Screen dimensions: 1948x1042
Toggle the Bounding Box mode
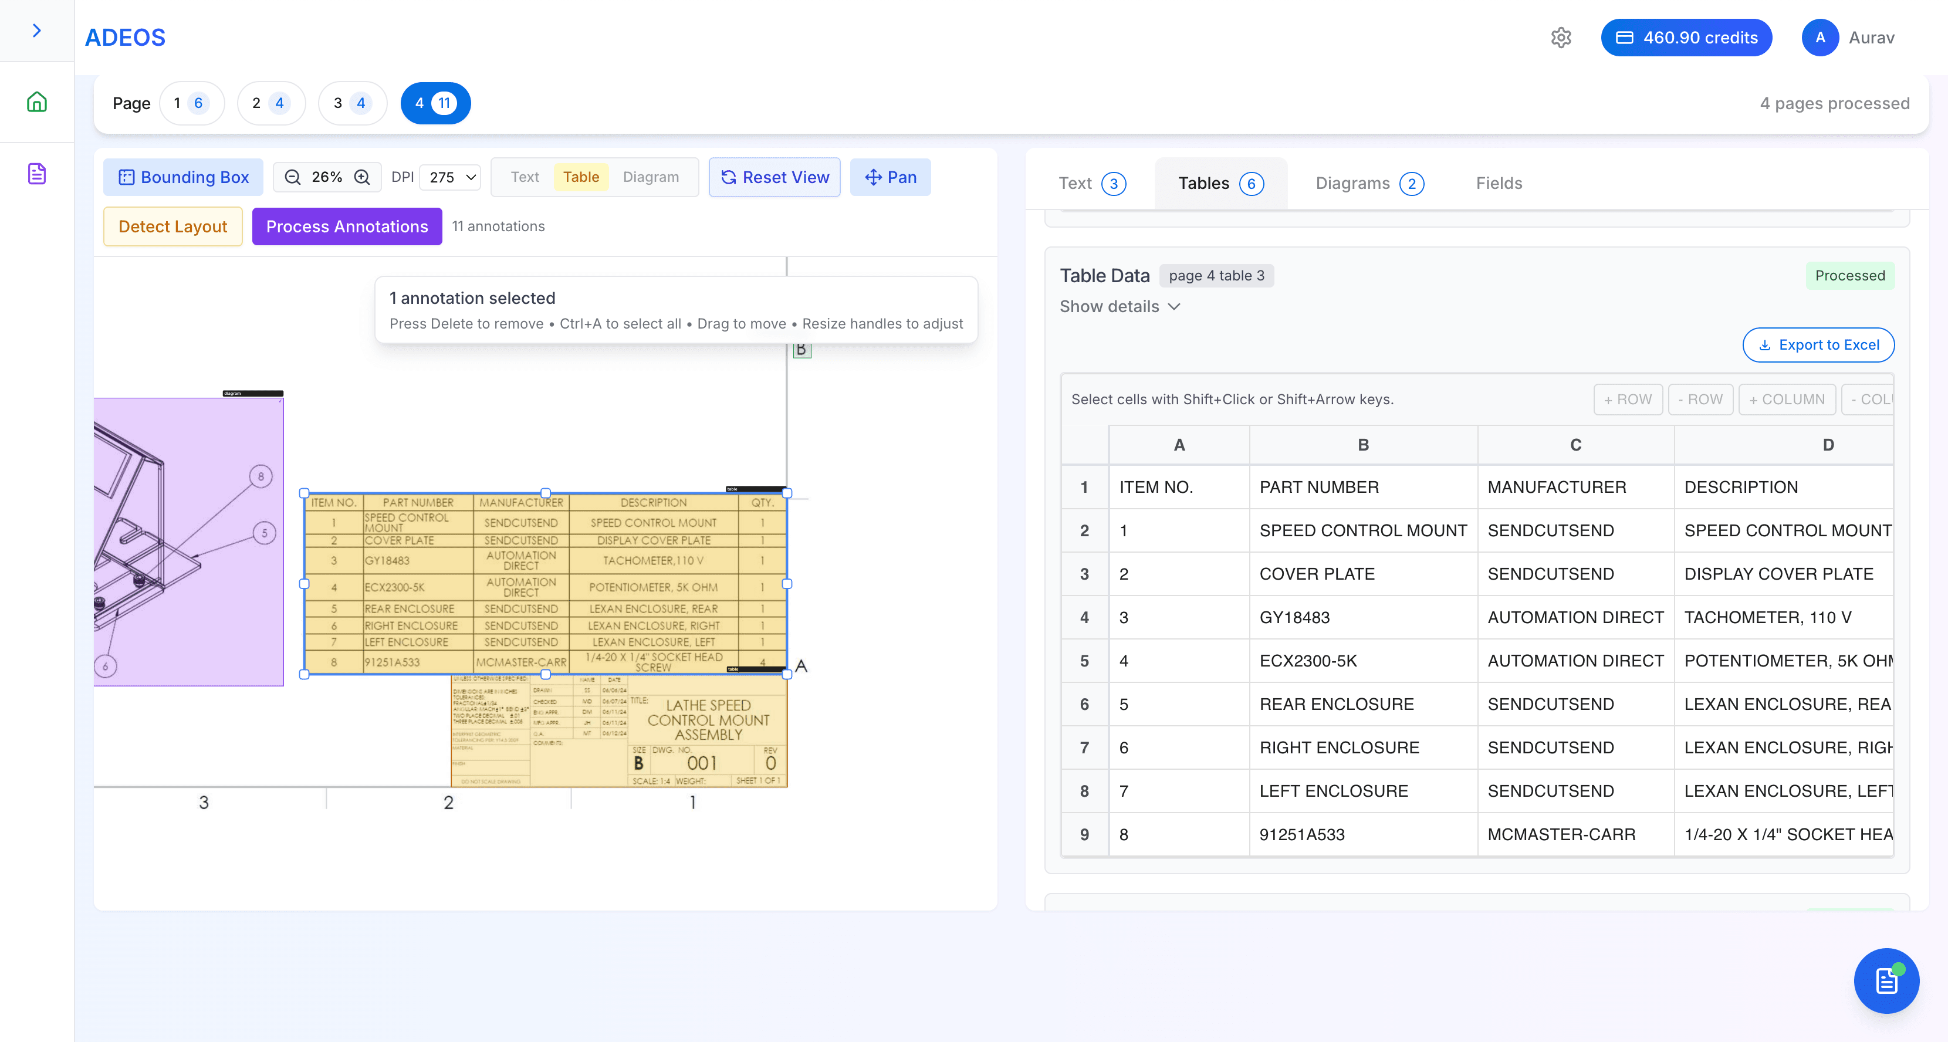(x=183, y=177)
